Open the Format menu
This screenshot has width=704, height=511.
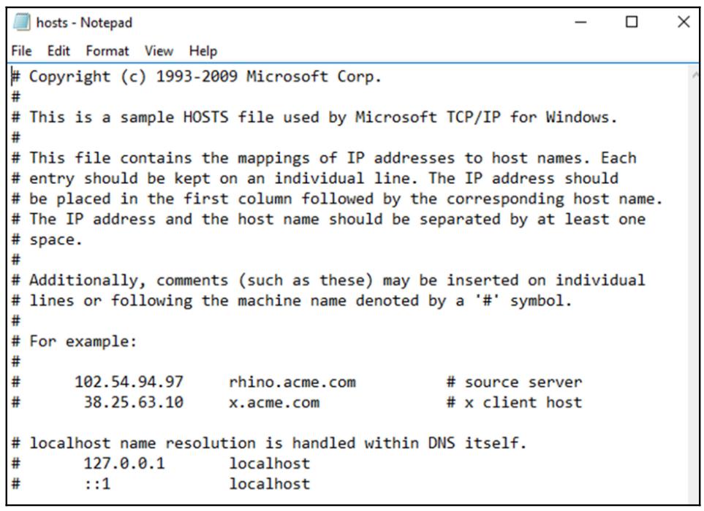[x=107, y=51]
